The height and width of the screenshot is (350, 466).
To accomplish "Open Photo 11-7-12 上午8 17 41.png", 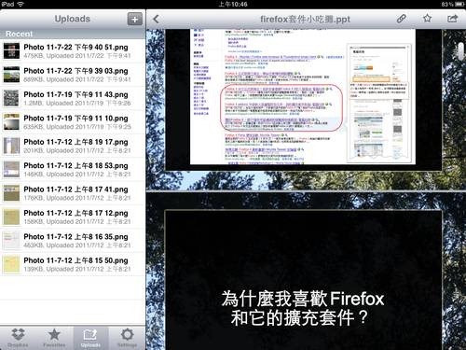I will 73,193.
